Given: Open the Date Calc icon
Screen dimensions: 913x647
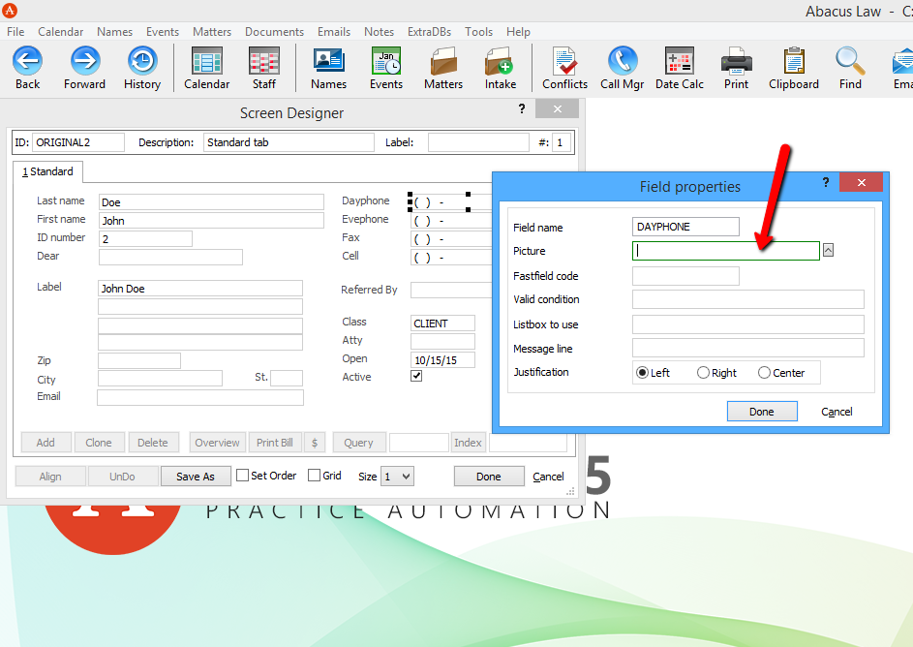Looking at the screenshot, I should [x=680, y=61].
